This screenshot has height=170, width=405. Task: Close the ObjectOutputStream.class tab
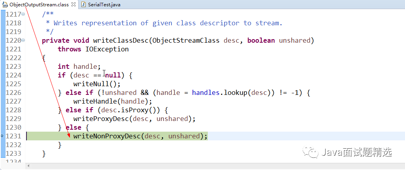(73, 5)
